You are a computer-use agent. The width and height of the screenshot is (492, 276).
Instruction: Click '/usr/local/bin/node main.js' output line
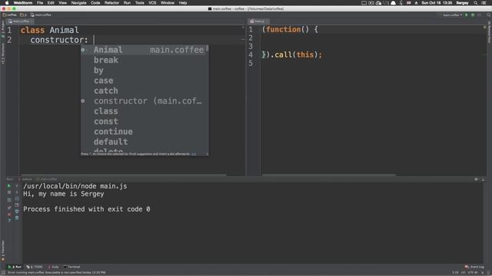point(75,186)
